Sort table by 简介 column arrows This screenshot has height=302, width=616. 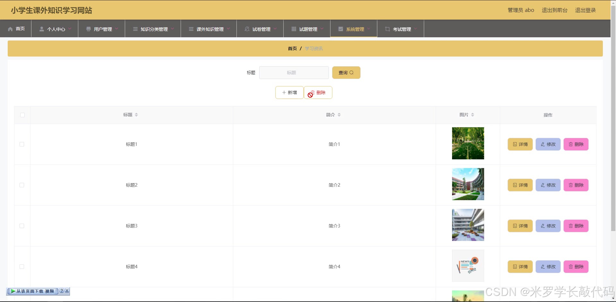[339, 115]
